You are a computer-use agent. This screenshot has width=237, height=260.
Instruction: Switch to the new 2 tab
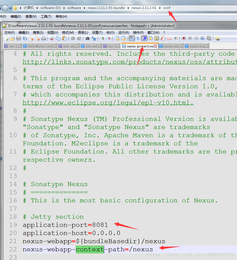pyautogui.click(x=12, y=46)
